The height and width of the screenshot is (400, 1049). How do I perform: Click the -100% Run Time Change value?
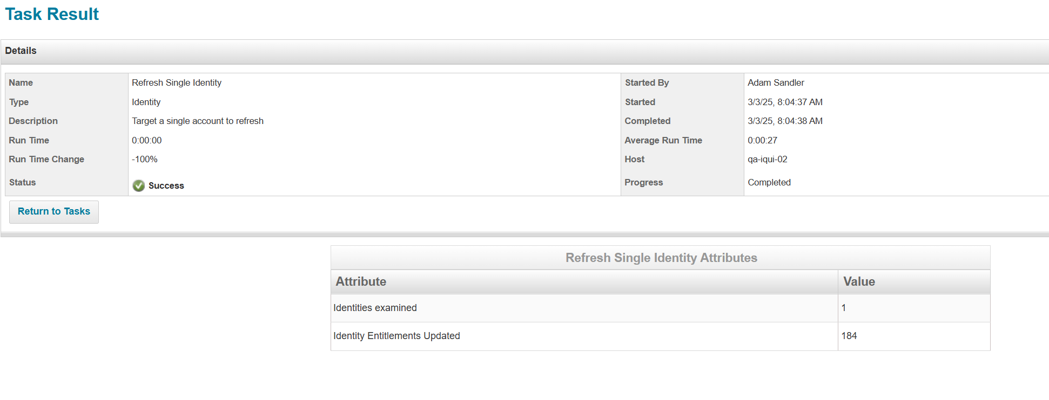click(145, 159)
